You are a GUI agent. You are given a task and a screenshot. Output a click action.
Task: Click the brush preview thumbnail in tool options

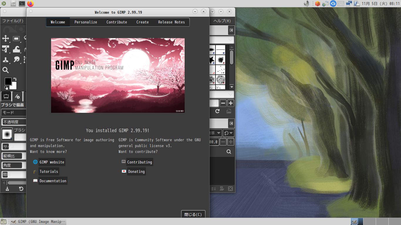point(7,134)
